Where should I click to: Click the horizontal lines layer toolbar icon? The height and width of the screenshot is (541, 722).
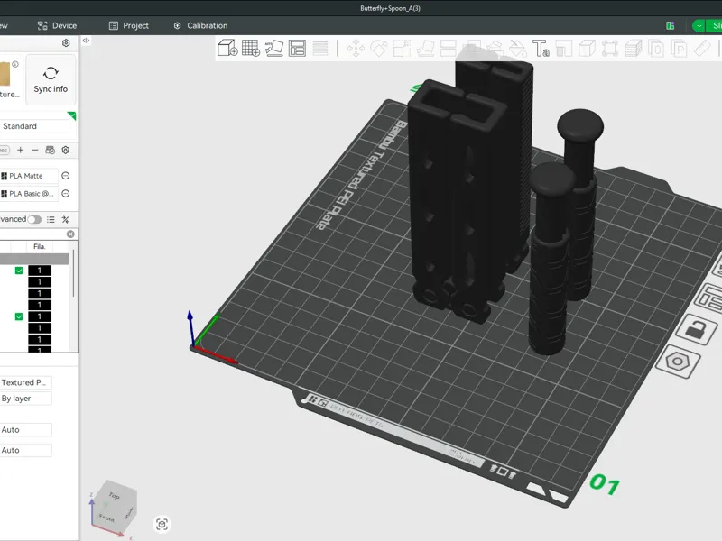pos(320,48)
